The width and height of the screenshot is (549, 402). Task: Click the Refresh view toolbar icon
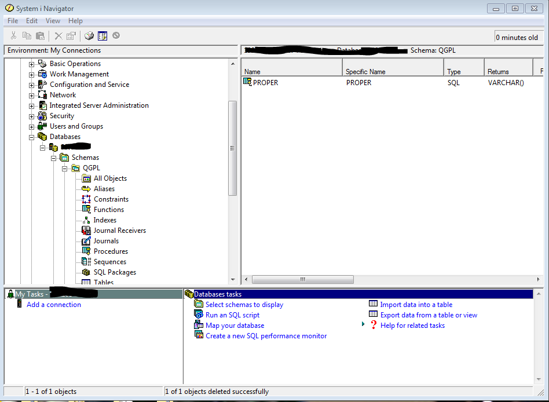point(103,36)
